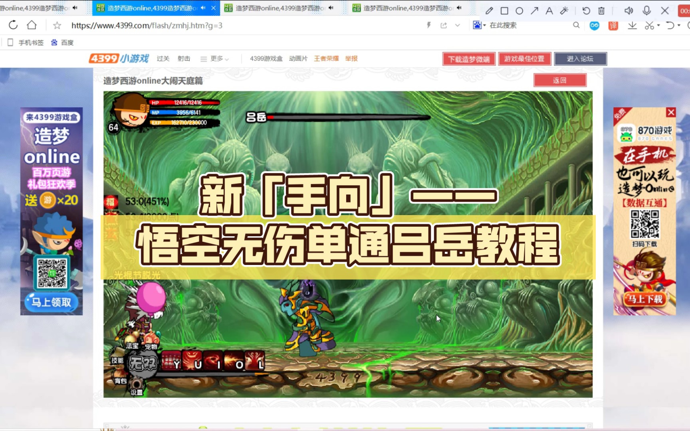Toggle recorder microphone
Viewport: 690px width, 431px height.
pos(647,11)
